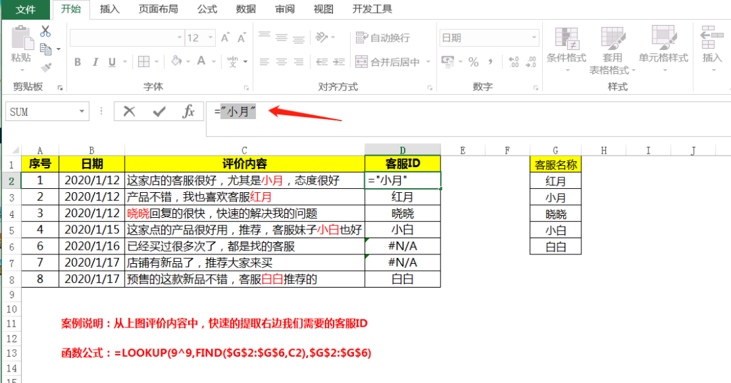Viewport: 731px width, 383px height.
Task: Open the 文件 menu
Action: click(x=25, y=9)
